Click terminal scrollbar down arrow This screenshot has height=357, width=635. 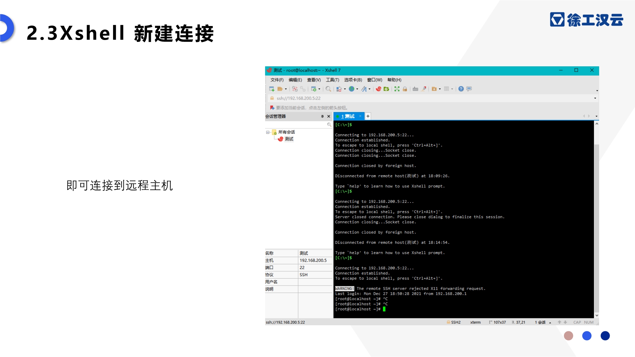[597, 315]
